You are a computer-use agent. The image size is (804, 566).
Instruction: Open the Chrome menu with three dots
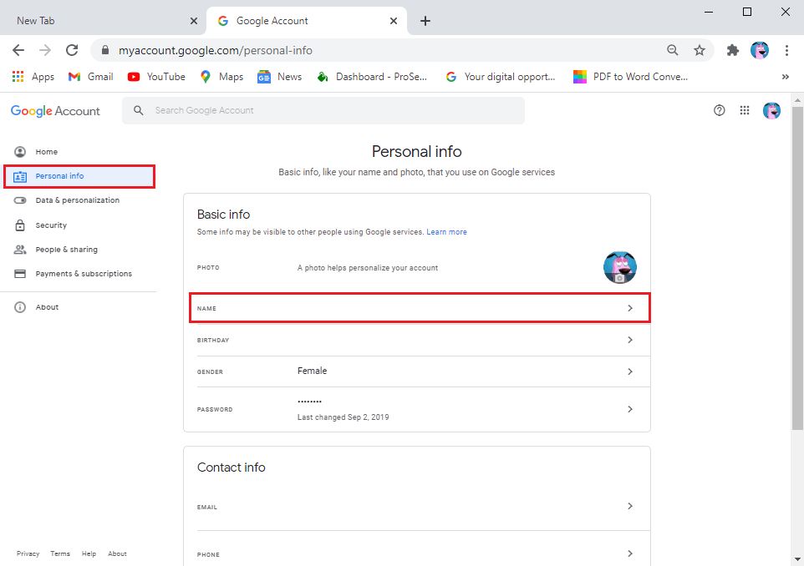click(786, 50)
